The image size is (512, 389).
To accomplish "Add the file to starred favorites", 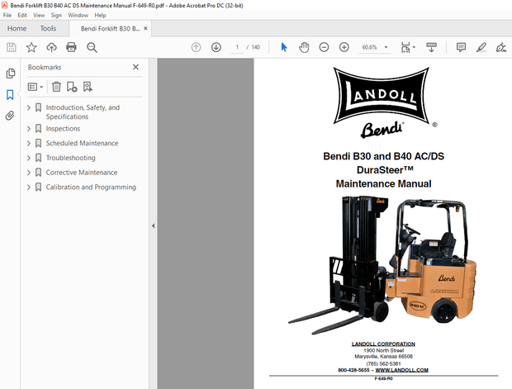I will [31, 47].
